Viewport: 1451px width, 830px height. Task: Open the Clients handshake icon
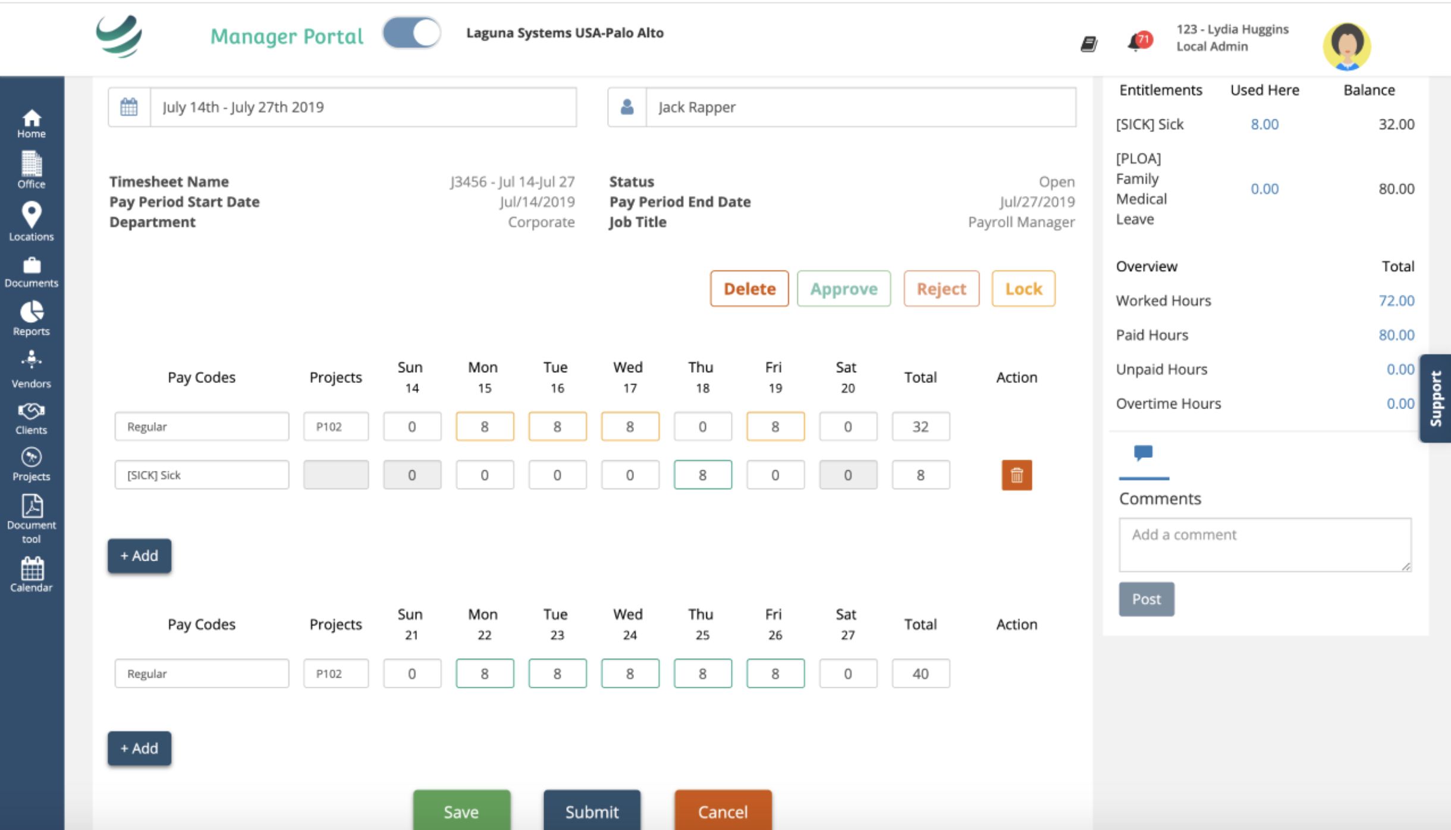(31, 417)
